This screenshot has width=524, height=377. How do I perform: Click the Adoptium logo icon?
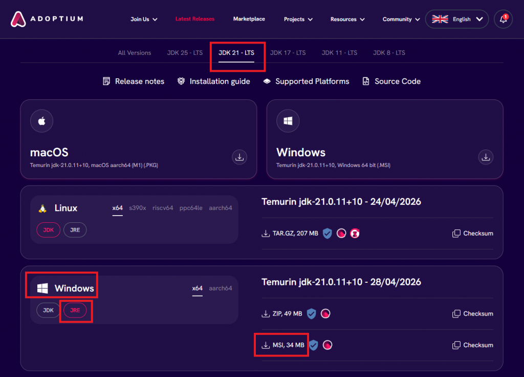click(x=18, y=19)
